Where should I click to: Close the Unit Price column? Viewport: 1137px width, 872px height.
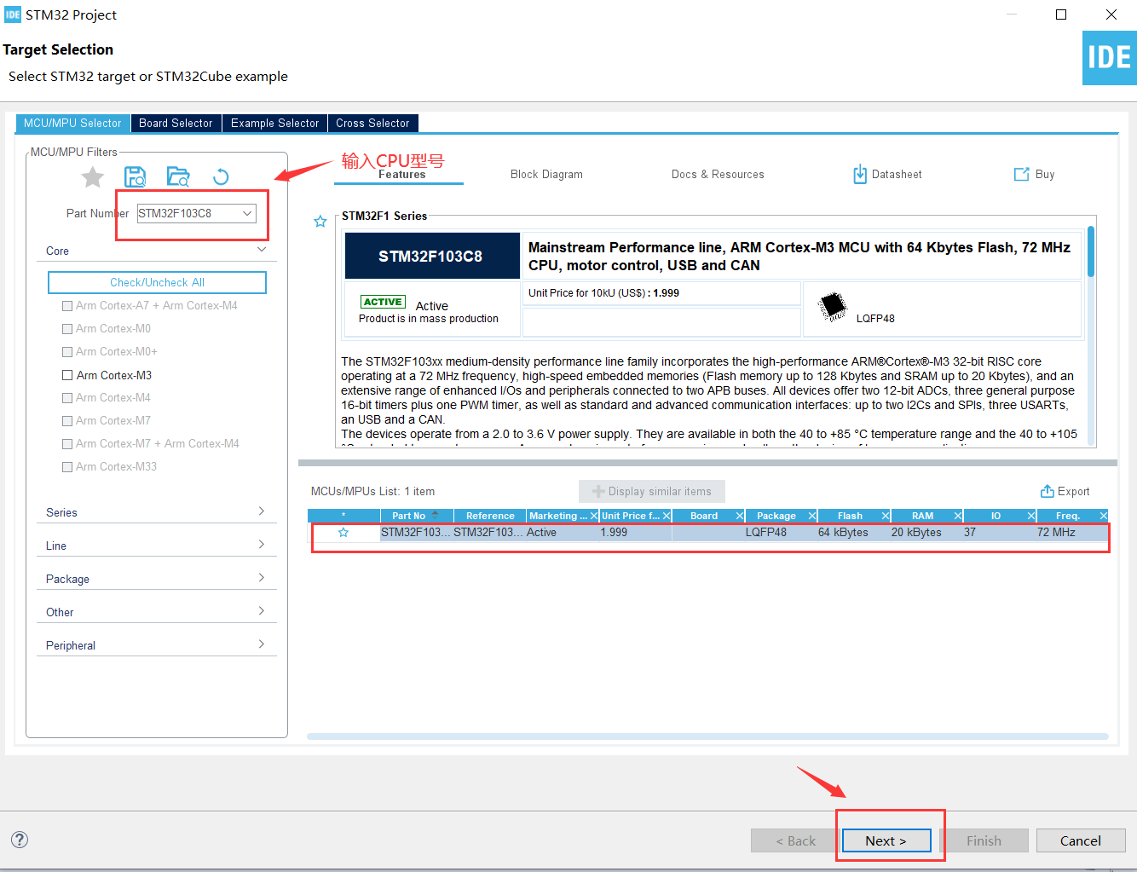pos(667,516)
